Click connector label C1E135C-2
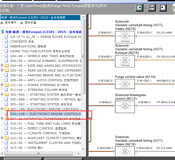Viewport: 175px width, 160px height. point(105,81)
